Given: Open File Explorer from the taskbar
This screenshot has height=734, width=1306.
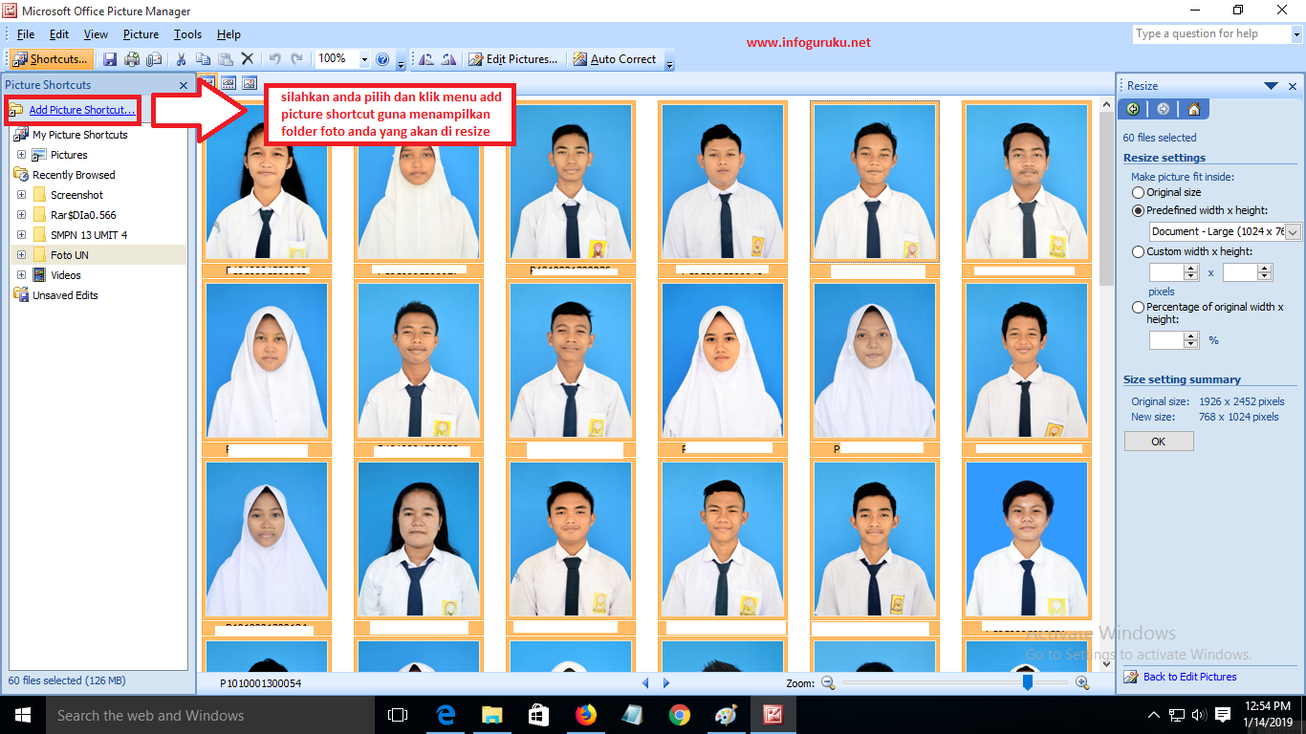Looking at the screenshot, I should pyautogui.click(x=491, y=715).
